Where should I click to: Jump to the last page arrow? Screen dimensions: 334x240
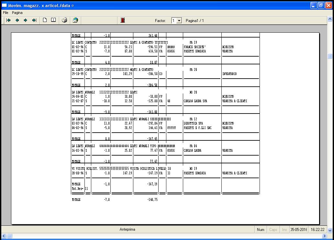[x=34, y=20]
